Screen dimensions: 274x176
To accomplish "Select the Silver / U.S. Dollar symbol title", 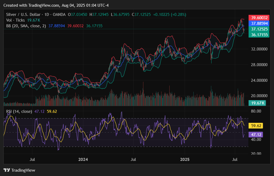I will coord(23,15).
